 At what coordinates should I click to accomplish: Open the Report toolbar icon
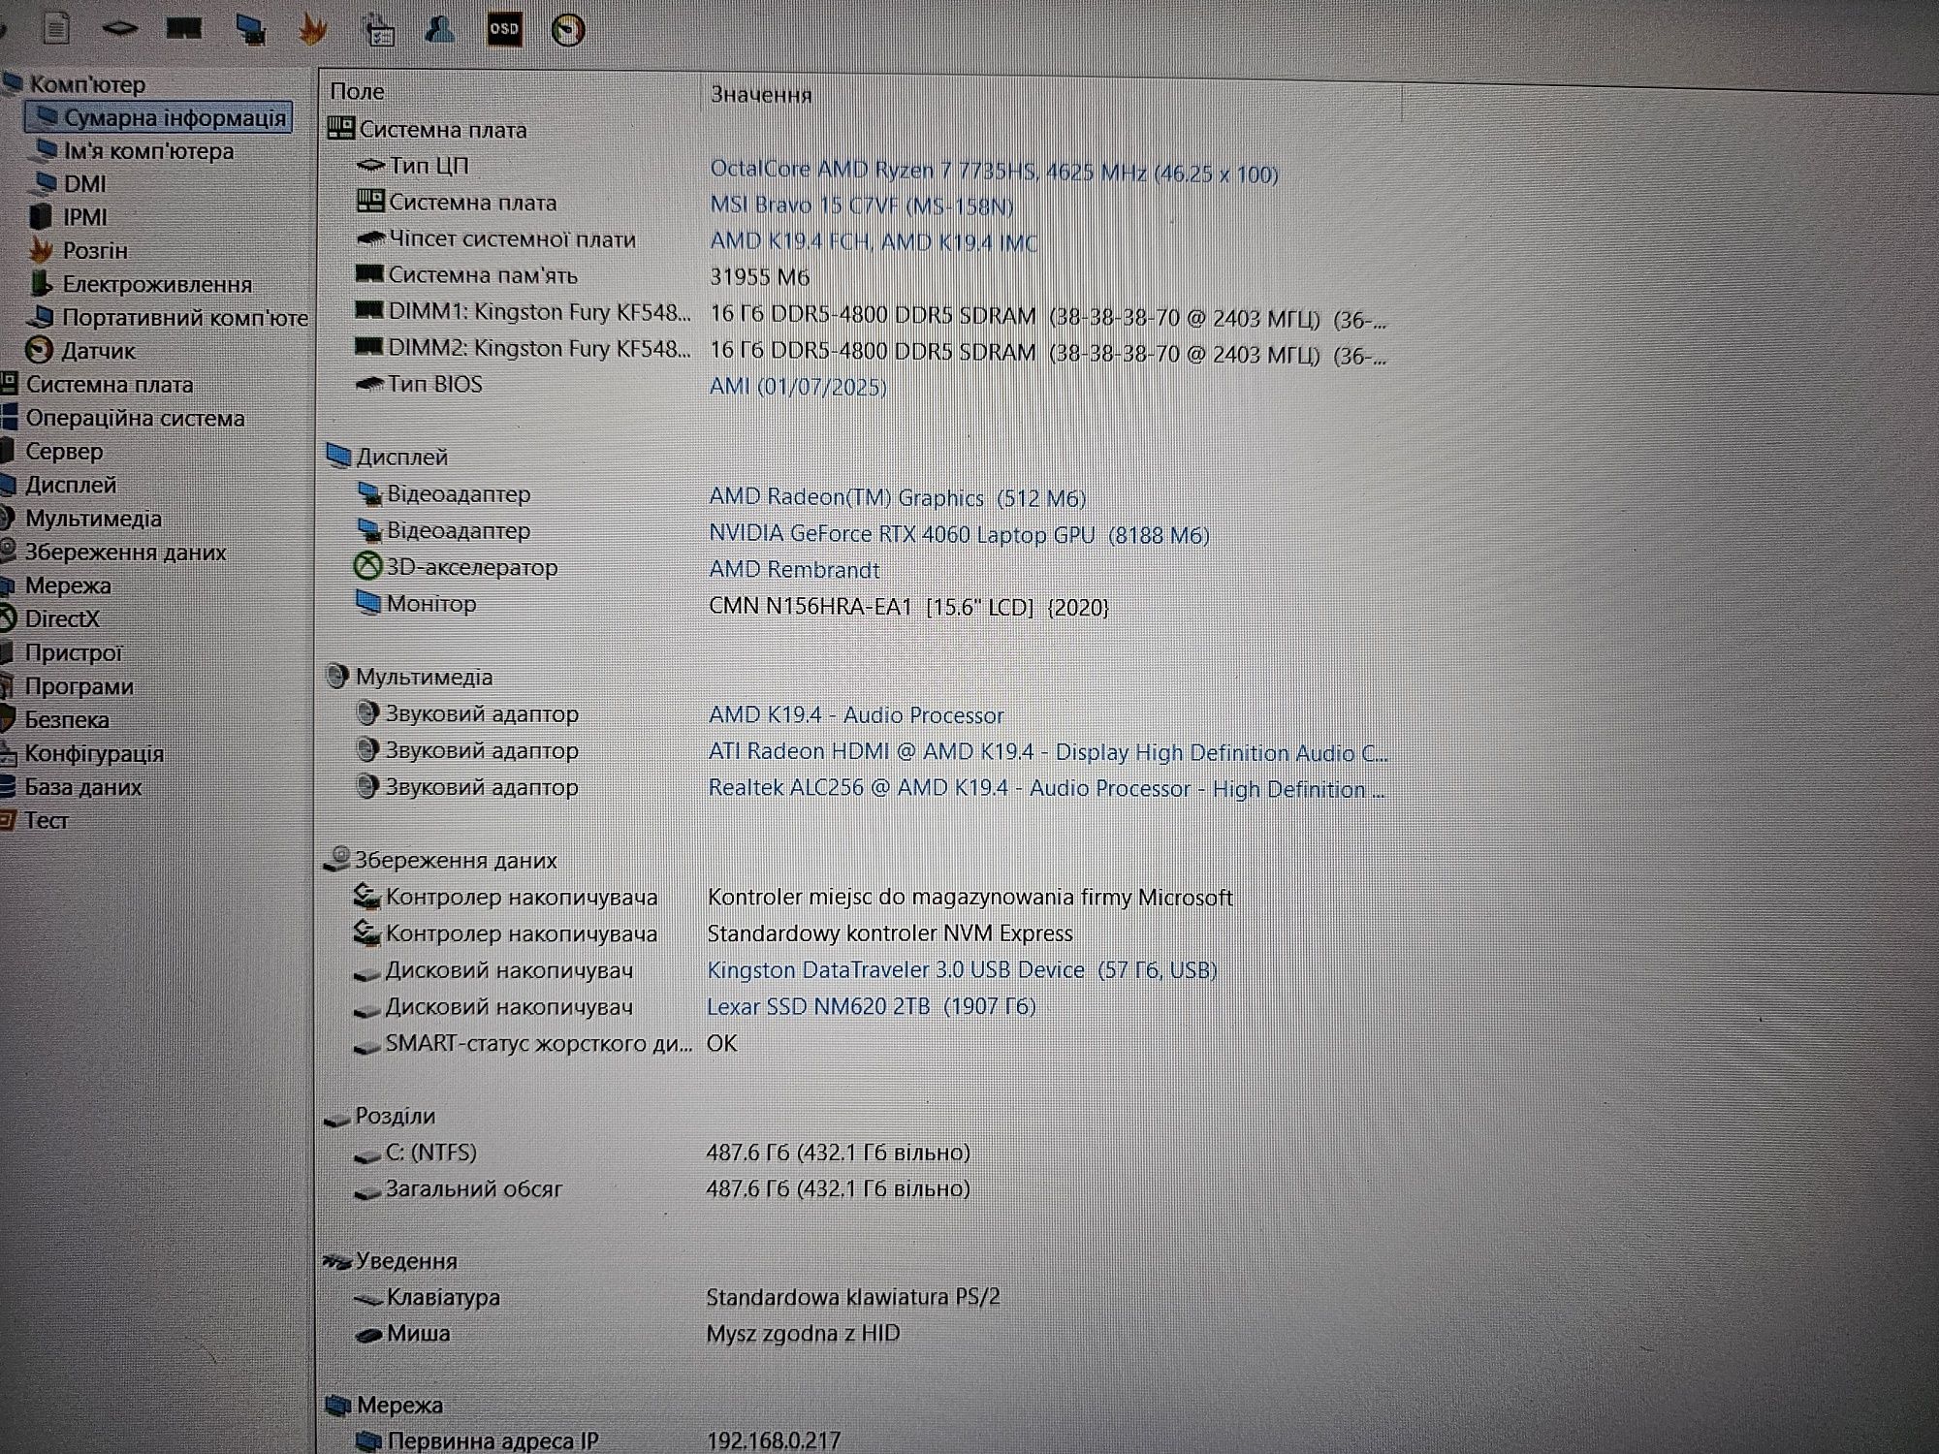click(x=56, y=28)
